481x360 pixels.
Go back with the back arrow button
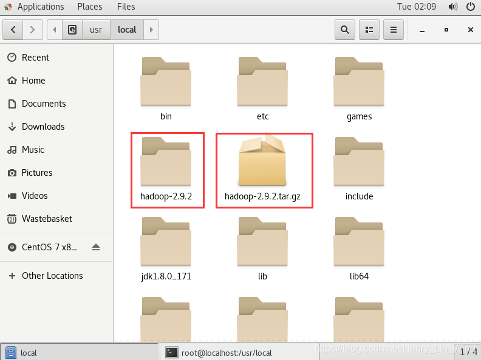(13, 30)
